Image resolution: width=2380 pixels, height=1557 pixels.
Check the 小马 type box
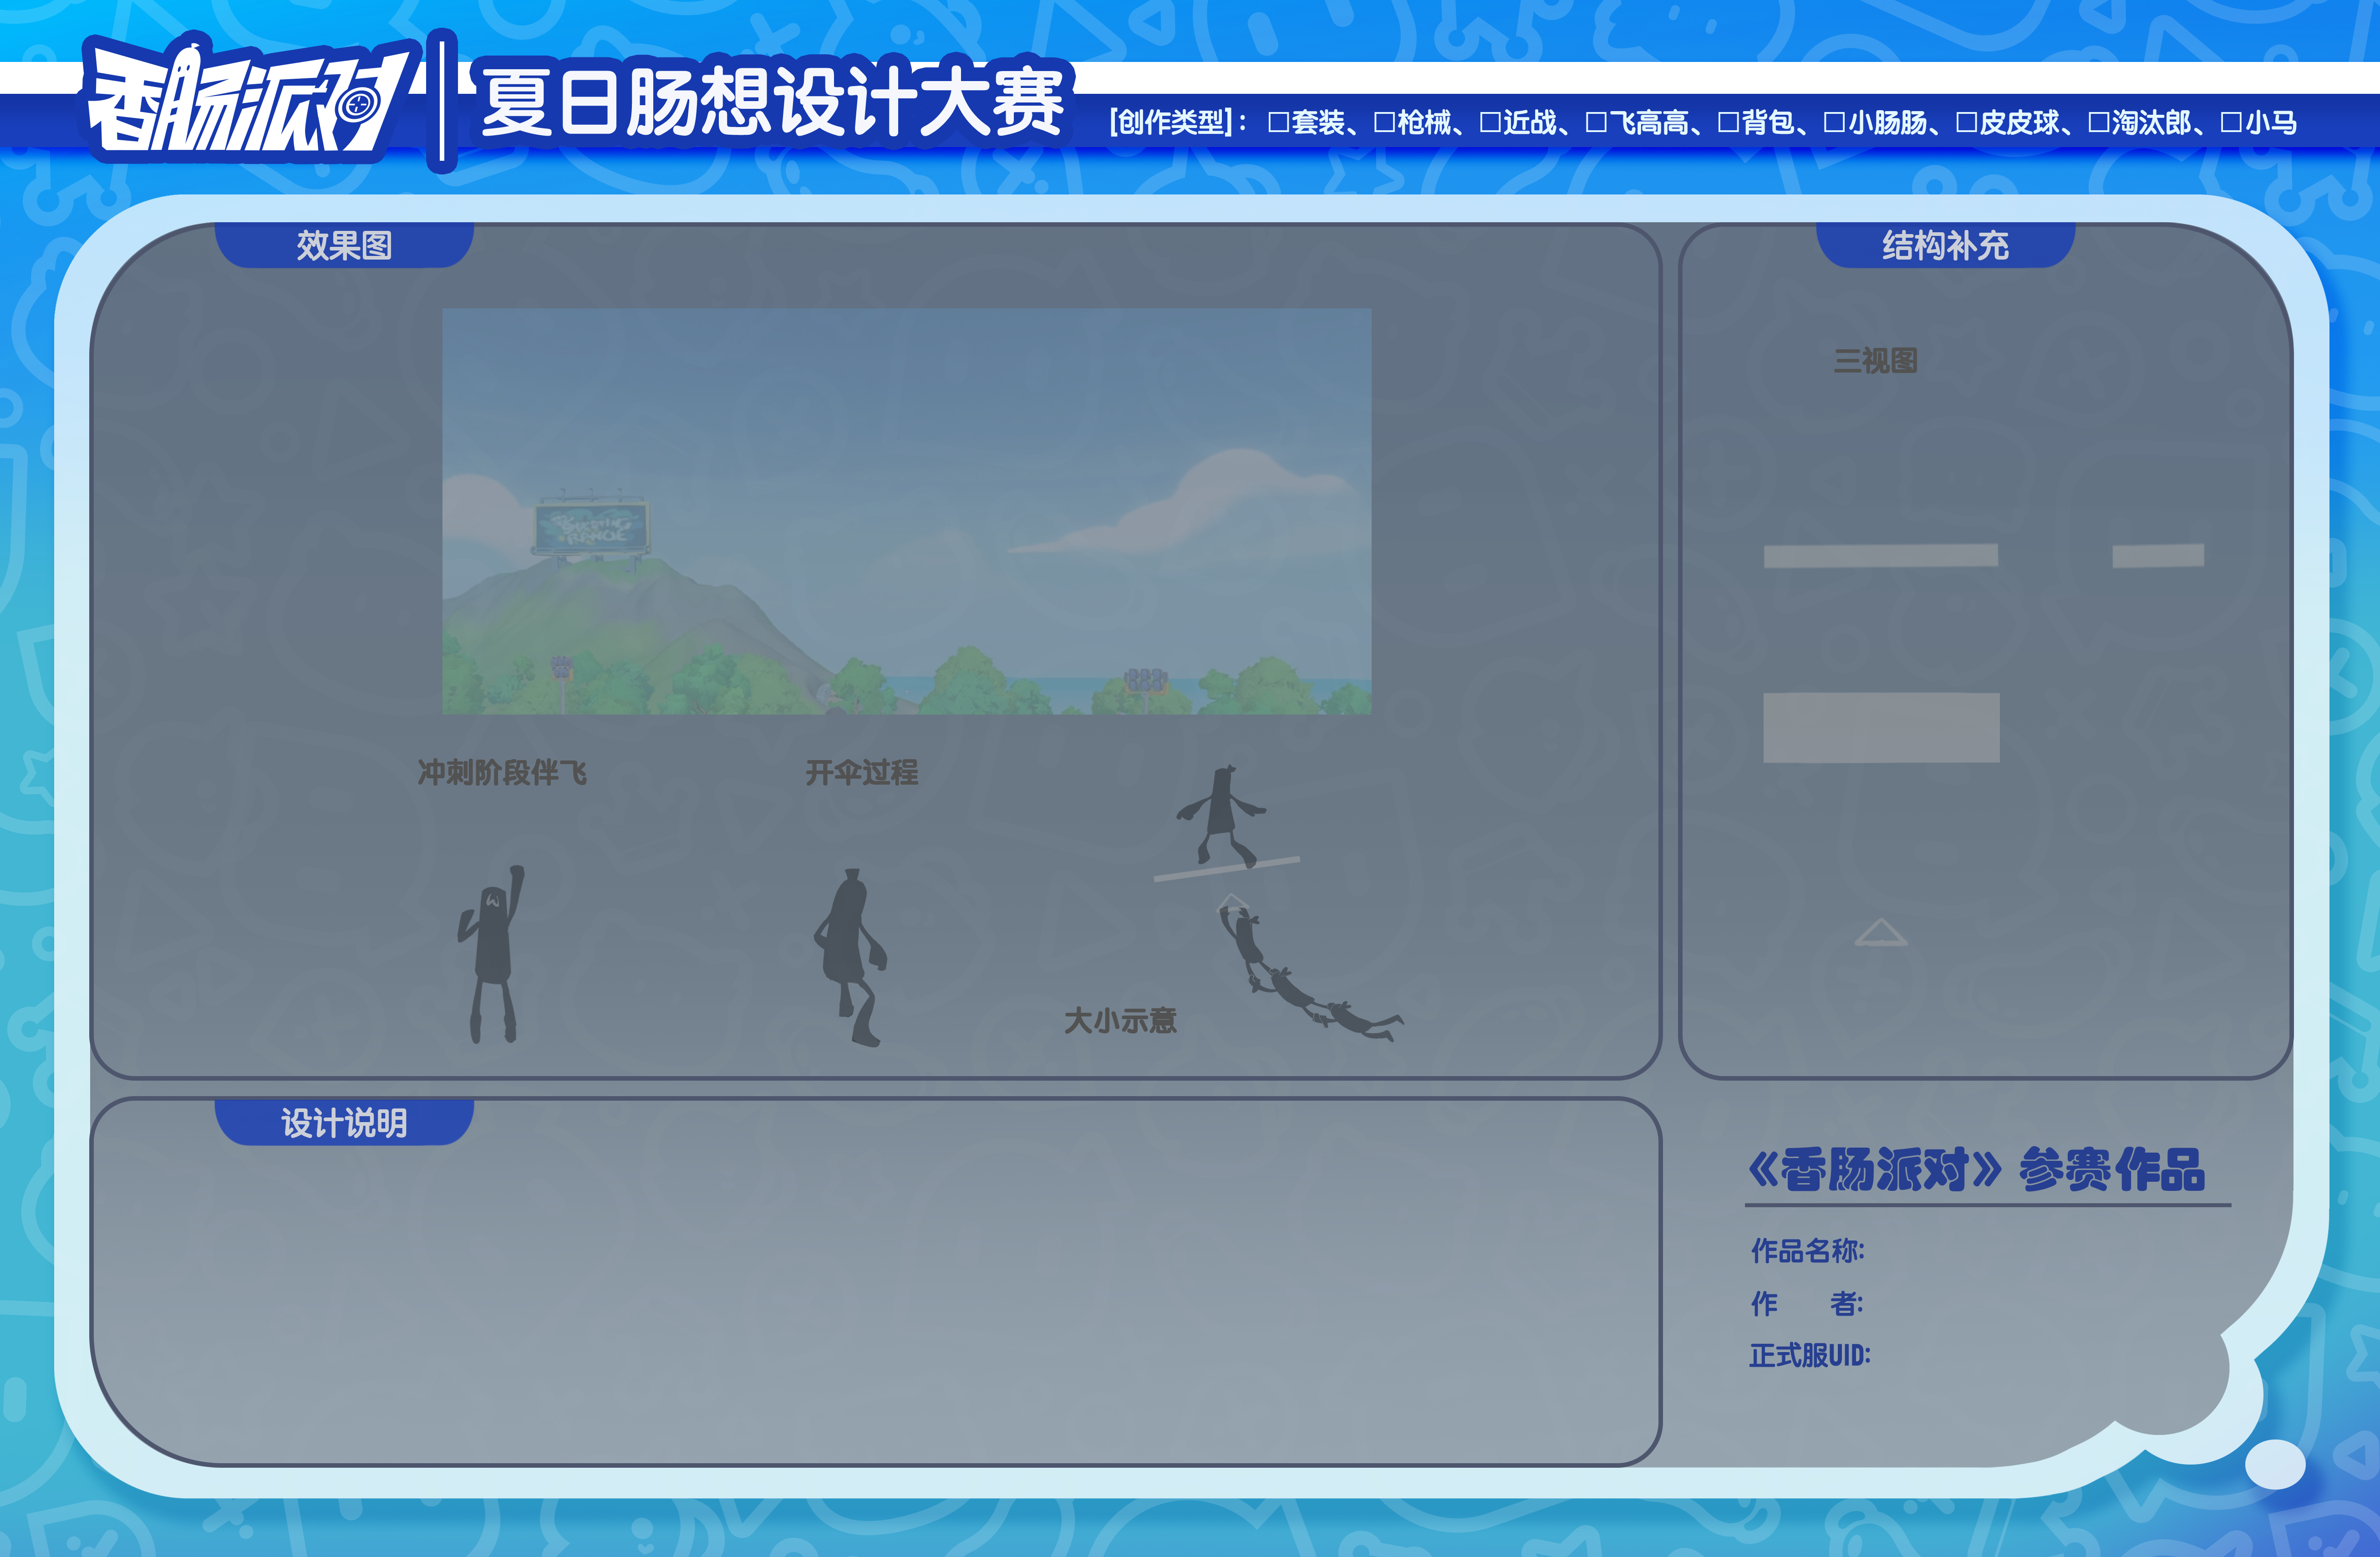point(2231,123)
